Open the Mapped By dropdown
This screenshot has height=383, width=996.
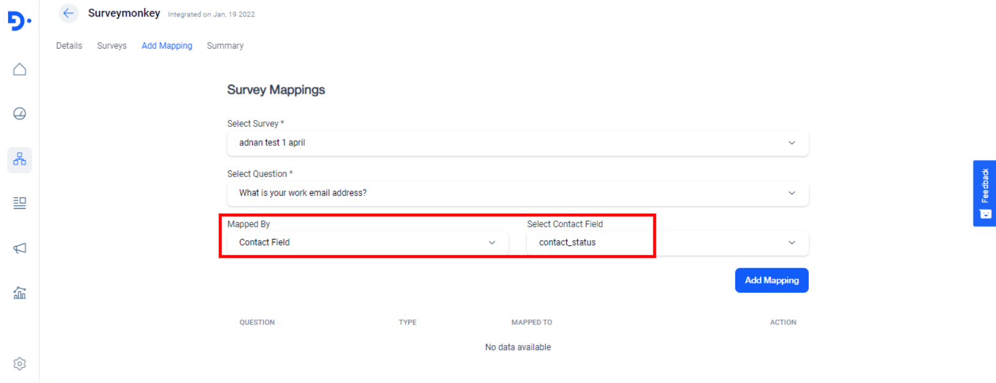tap(367, 243)
